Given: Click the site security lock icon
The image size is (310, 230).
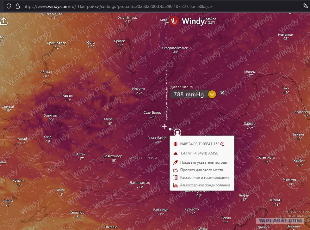Looking at the screenshot, I should (x=18, y=6).
